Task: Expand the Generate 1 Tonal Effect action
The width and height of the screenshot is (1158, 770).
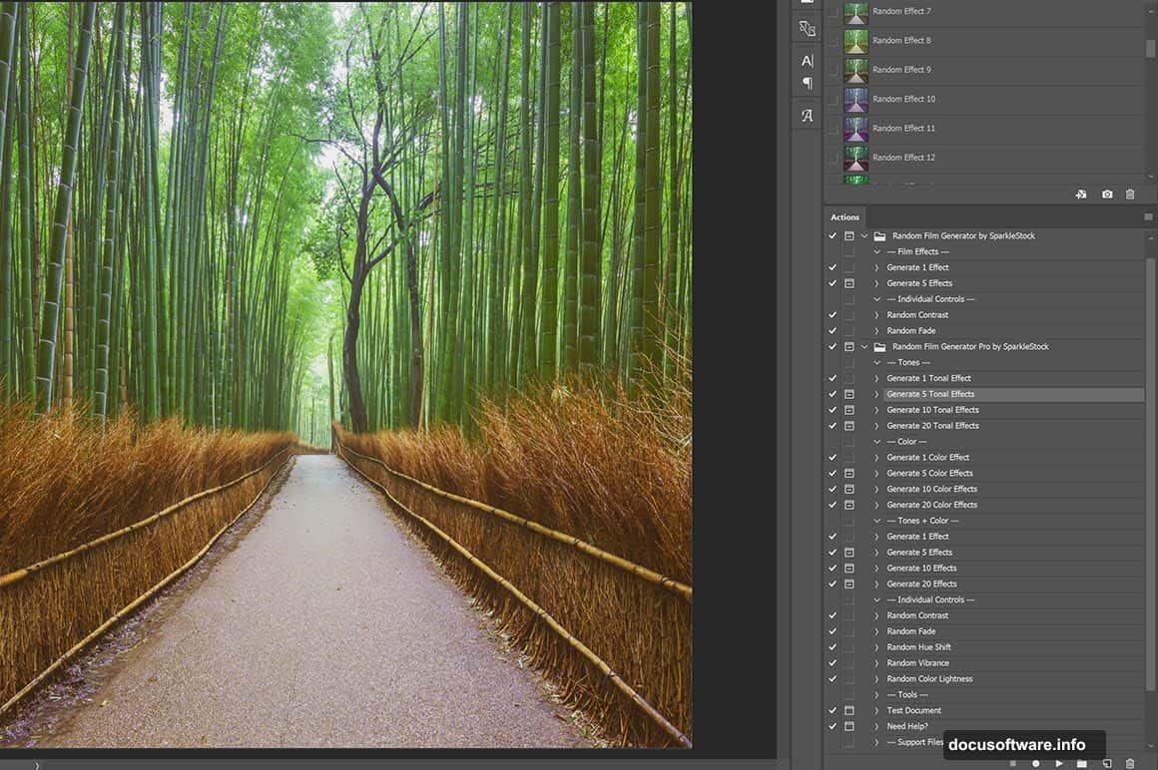Action: (x=876, y=378)
